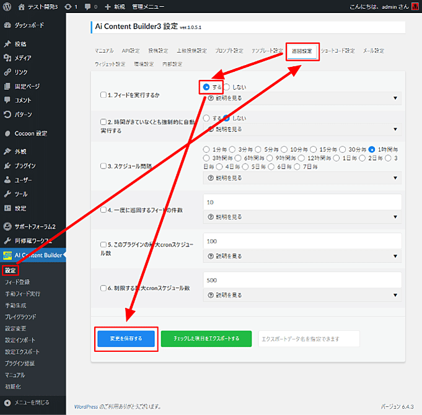Click メニューを閉じる collapse arrow icon

click(7, 403)
